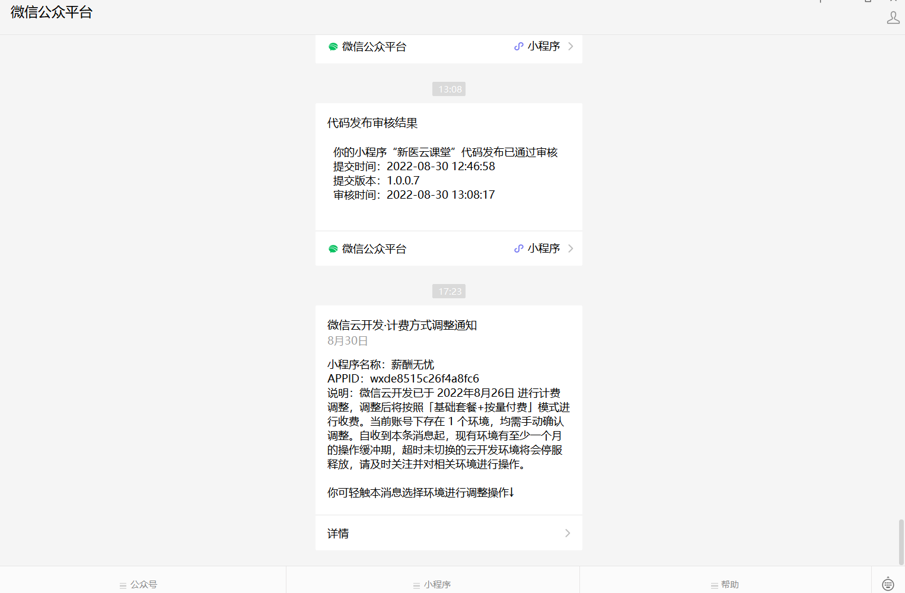This screenshot has height=593, width=905.
Task: Click the WeChat logo in topmost card footer
Action: tap(333, 47)
